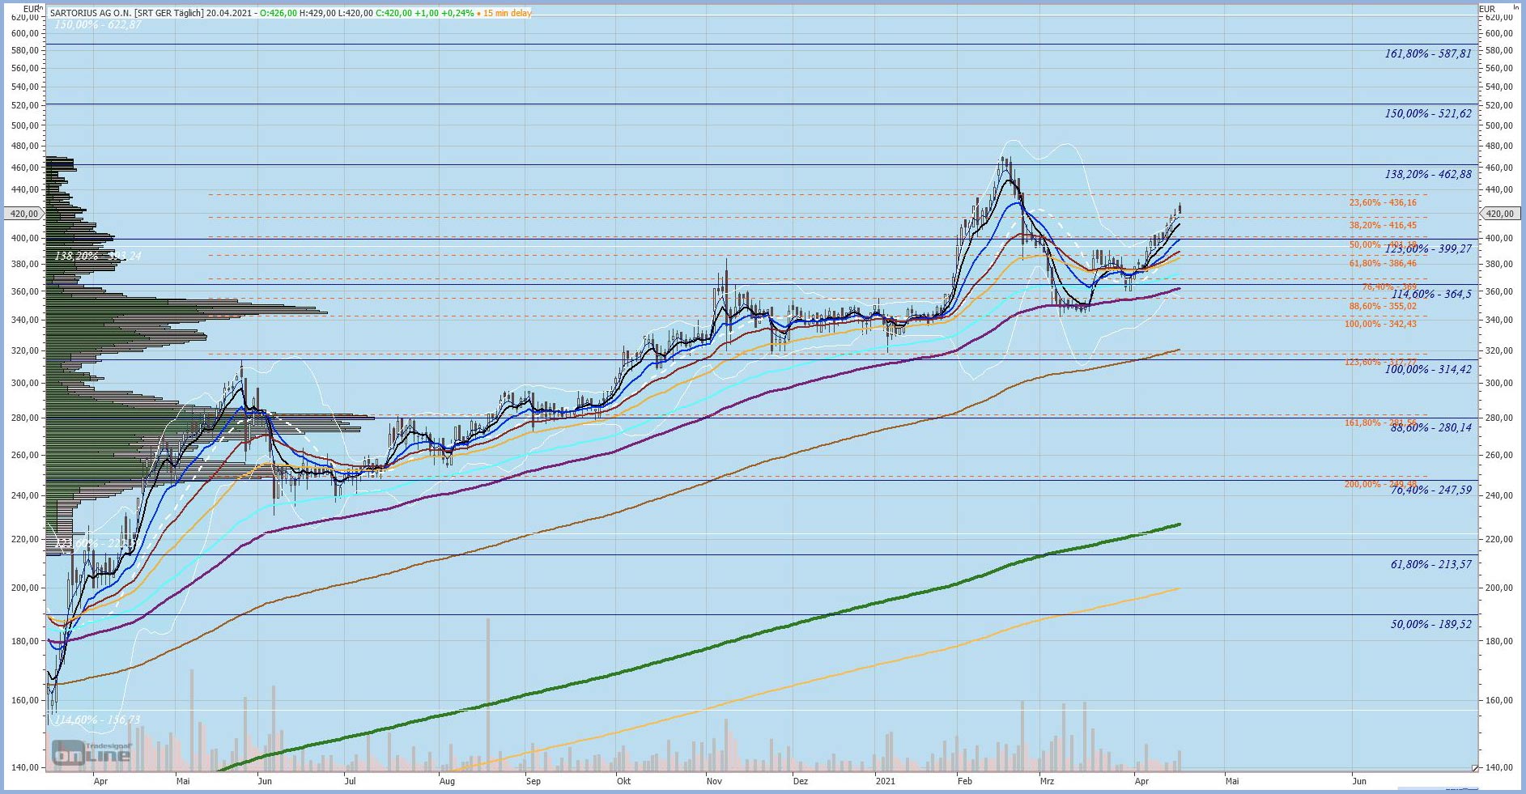1526x794 pixels.
Task: Click orange retracement label 23,60% - 436,16
Action: click(x=1383, y=202)
